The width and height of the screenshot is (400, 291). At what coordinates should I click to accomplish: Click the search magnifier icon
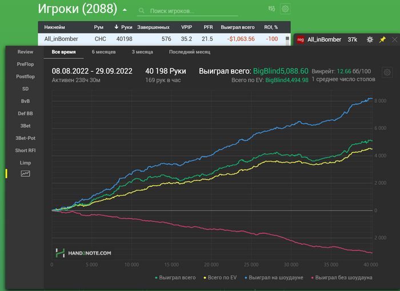[x=142, y=11]
